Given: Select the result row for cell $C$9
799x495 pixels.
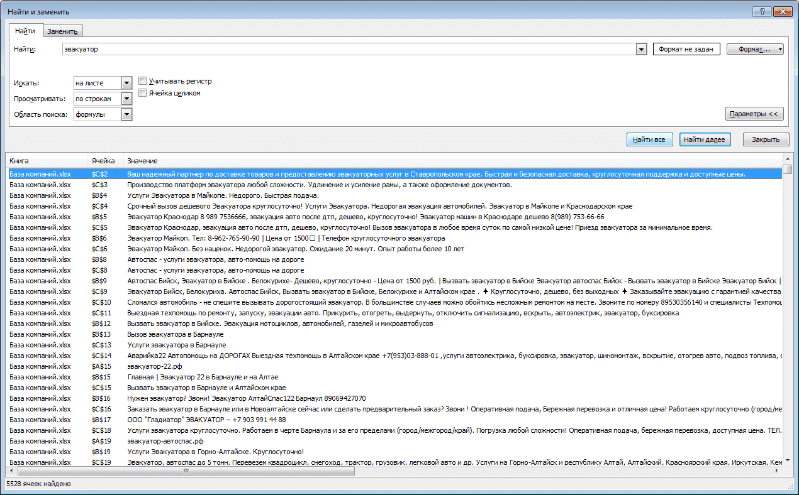Looking at the screenshot, I should point(394,291).
